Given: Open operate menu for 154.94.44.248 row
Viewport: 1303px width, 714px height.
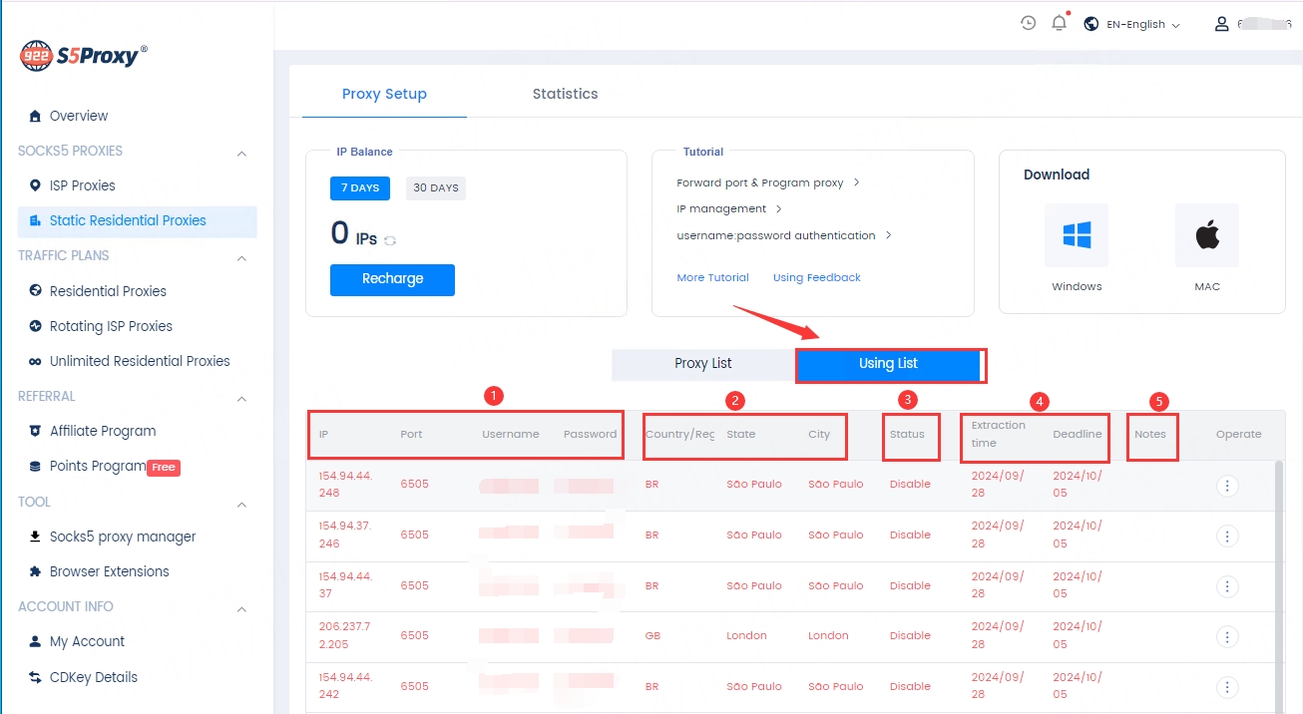Looking at the screenshot, I should pos(1227,486).
